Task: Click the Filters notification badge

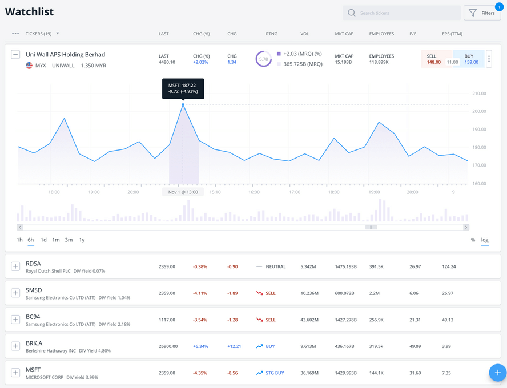Action: click(x=499, y=7)
